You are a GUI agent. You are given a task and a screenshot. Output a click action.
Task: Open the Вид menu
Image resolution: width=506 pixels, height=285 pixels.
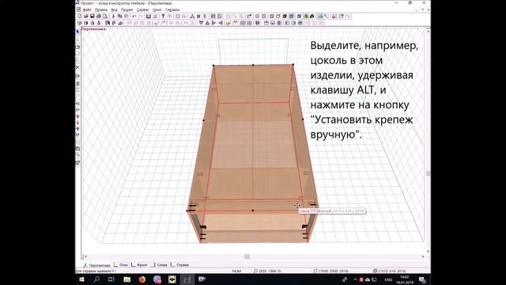(114, 10)
